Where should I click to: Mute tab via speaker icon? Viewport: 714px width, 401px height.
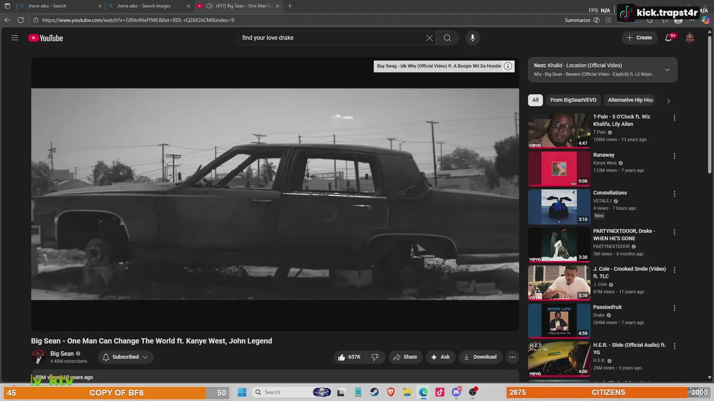pyautogui.click(x=209, y=6)
